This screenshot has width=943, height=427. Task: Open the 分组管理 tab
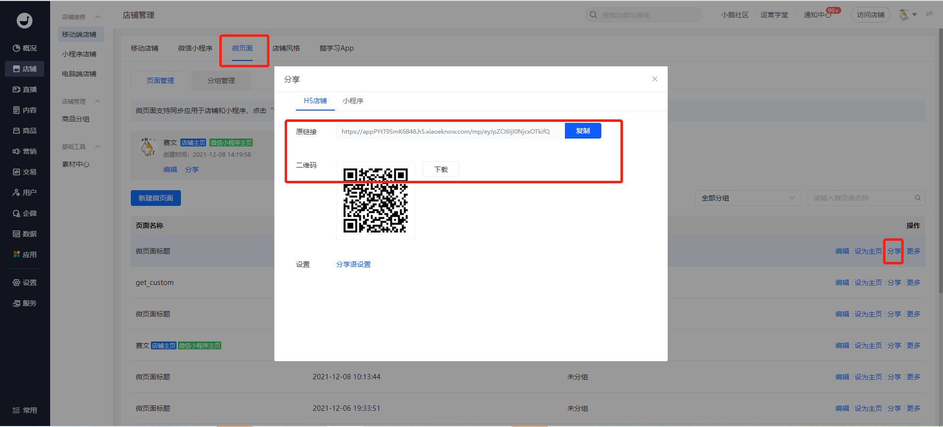coord(221,81)
